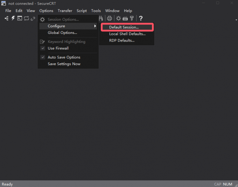
Task: Select Save Settings Now menu item
Action: [68, 64]
